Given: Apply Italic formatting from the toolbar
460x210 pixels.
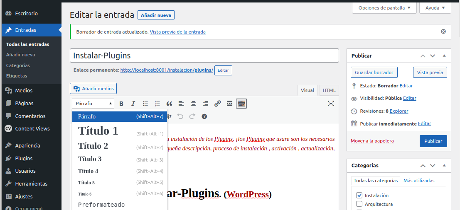Looking at the screenshot, I should pos(133,104).
